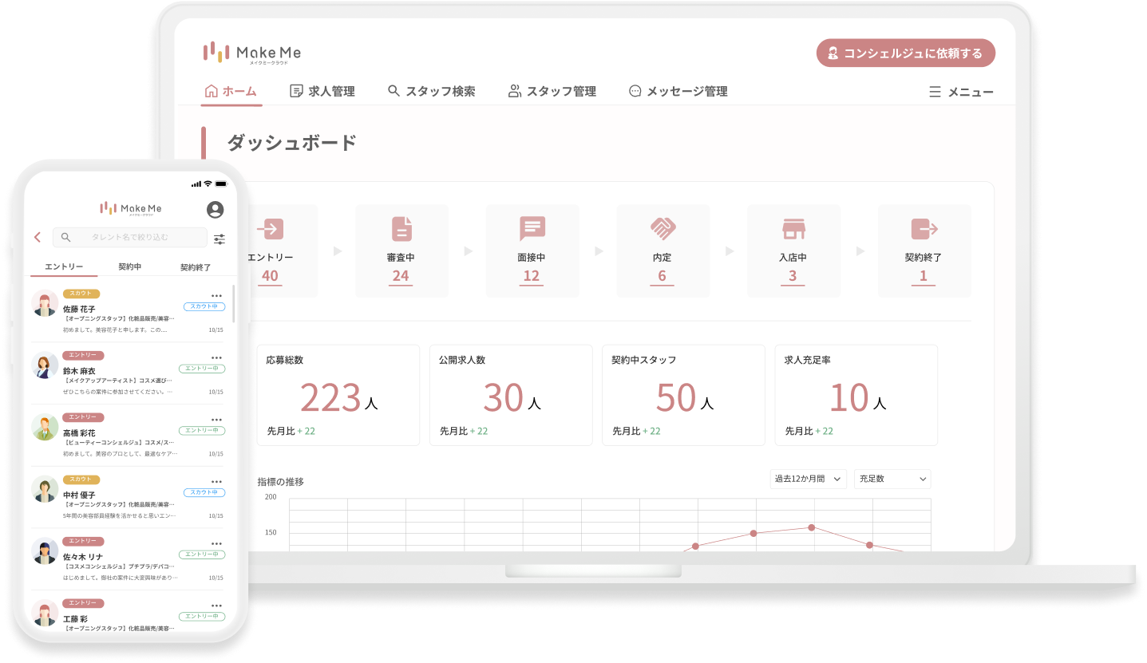Click the タレント名で絞り込む search field

pyautogui.click(x=129, y=238)
